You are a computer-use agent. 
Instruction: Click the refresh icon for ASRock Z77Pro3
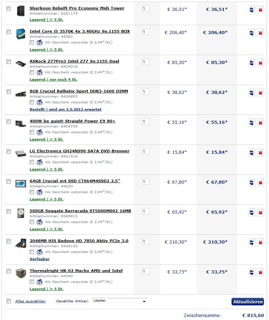pos(252,63)
